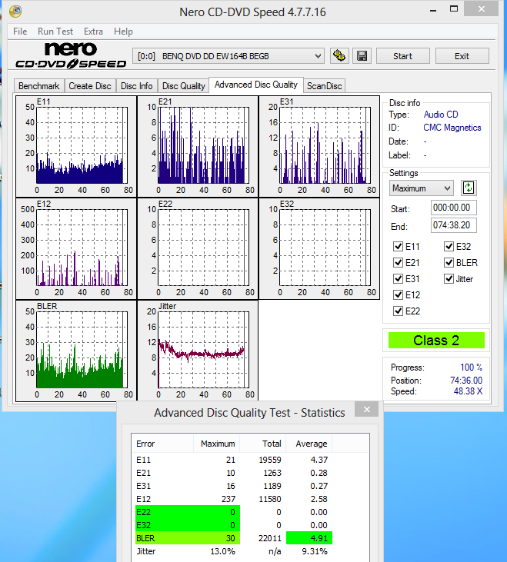507x562 pixels.
Task: Toggle the E22 checkbox
Action: coord(398,311)
